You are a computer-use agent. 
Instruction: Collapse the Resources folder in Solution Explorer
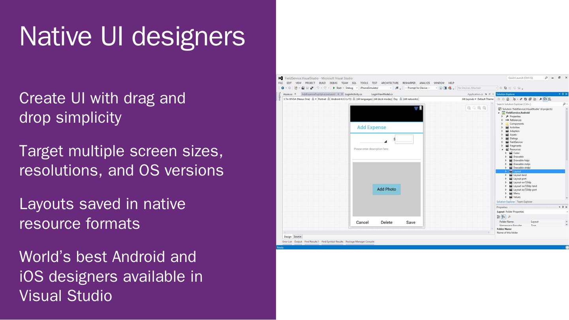pyautogui.click(x=502, y=150)
